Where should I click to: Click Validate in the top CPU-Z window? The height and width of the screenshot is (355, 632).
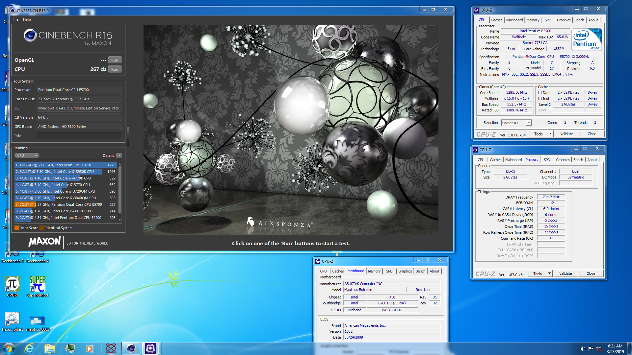click(566, 134)
